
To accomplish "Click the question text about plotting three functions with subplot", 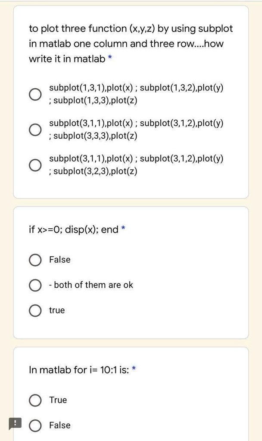I will tap(131, 43).
